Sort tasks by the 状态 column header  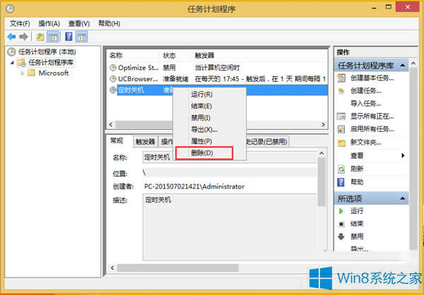click(x=169, y=56)
